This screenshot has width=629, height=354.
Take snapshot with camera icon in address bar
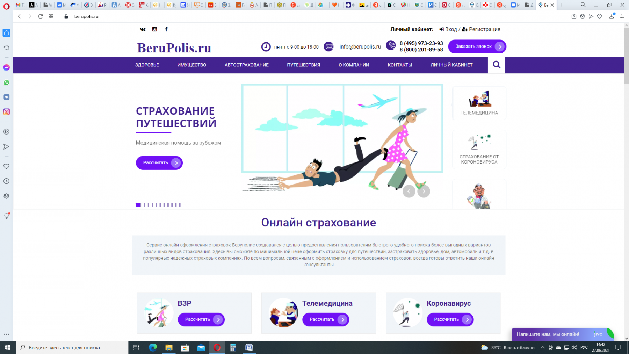click(574, 16)
